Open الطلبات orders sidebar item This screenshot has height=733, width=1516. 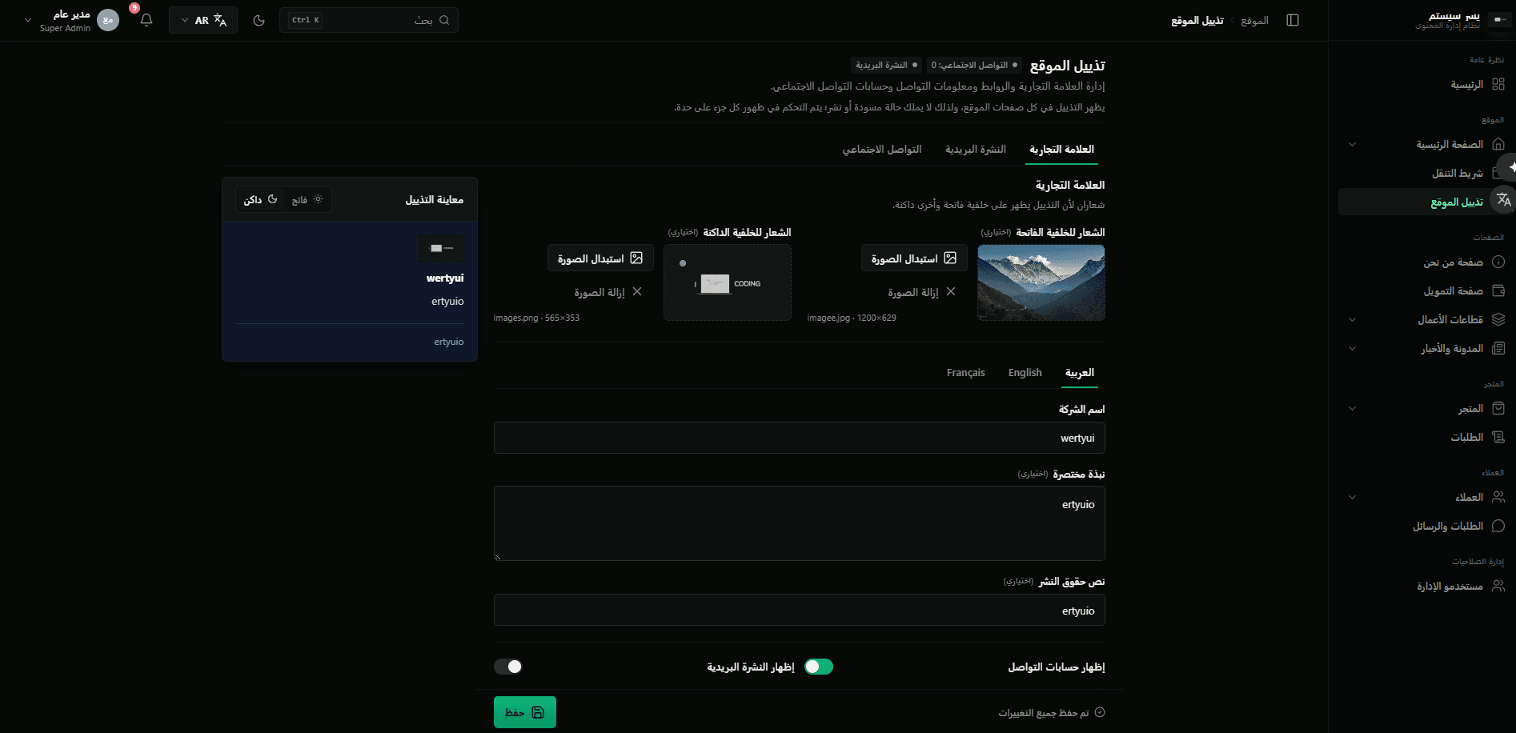click(x=1425, y=437)
